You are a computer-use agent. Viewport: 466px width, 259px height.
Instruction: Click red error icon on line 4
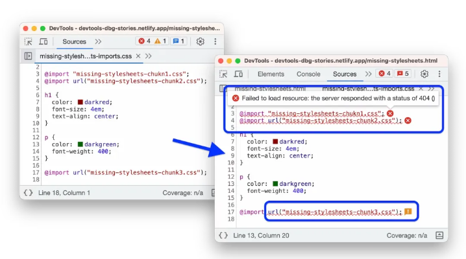408,120
